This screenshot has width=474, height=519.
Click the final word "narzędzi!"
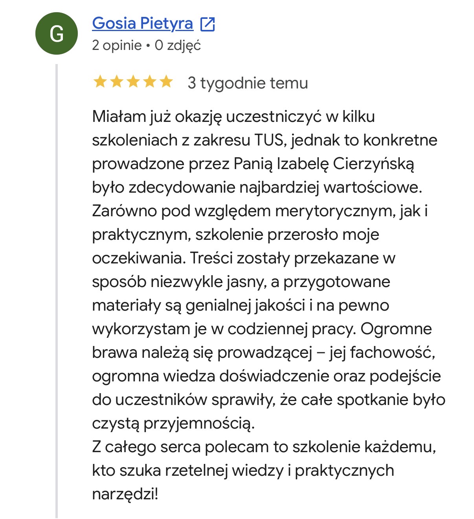click(x=125, y=494)
